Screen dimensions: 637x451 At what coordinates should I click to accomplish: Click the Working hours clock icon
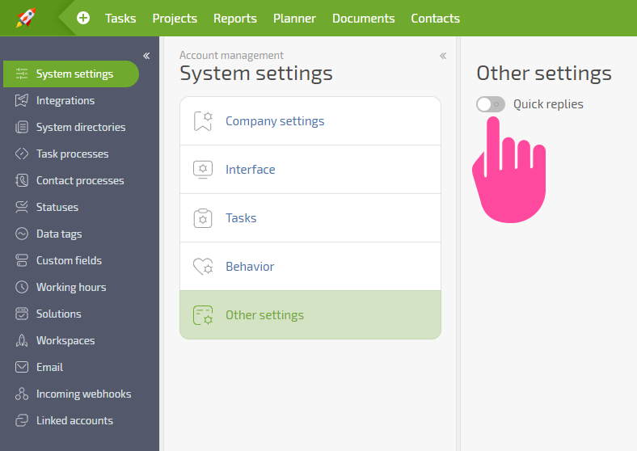tap(22, 287)
